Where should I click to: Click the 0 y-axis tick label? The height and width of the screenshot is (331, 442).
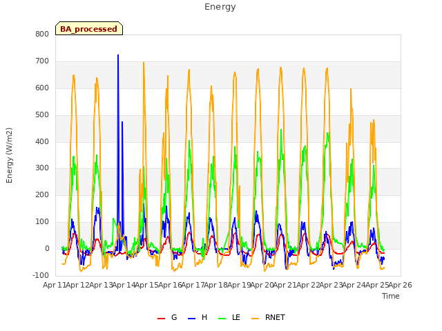pos(47,248)
